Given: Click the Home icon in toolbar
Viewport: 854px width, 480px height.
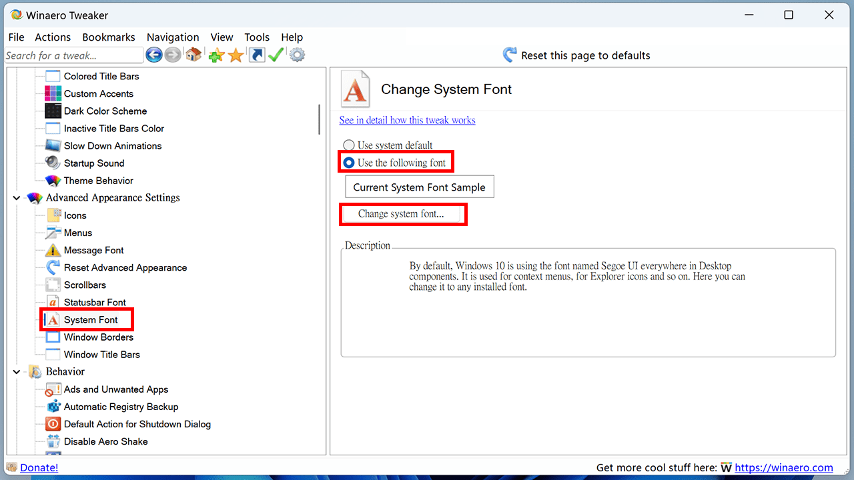Looking at the screenshot, I should coord(193,55).
